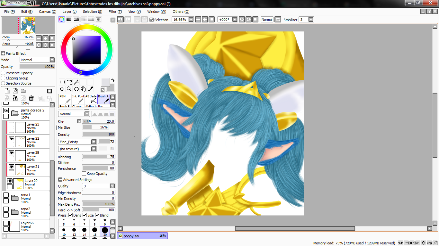
Task: Enable Preserve Opacity checkbox
Action: 3,73
